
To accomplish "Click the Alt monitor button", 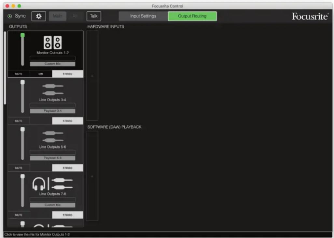I will 75,16.
